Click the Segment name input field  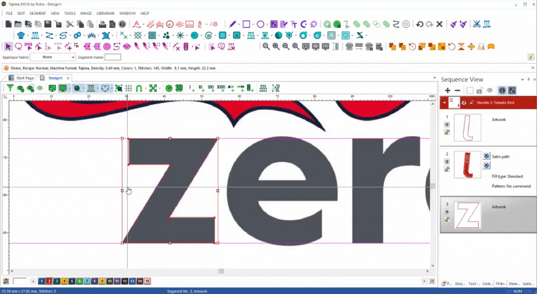pos(113,57)
